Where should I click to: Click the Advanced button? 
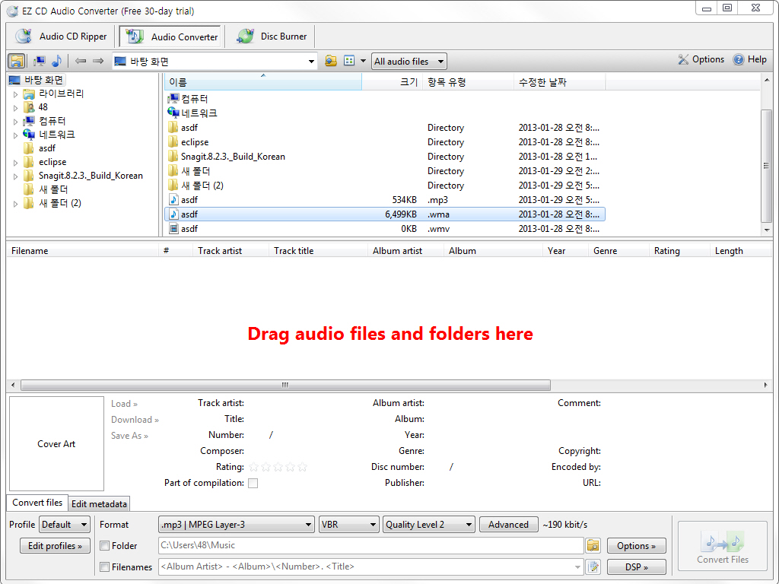pos(508,525)
